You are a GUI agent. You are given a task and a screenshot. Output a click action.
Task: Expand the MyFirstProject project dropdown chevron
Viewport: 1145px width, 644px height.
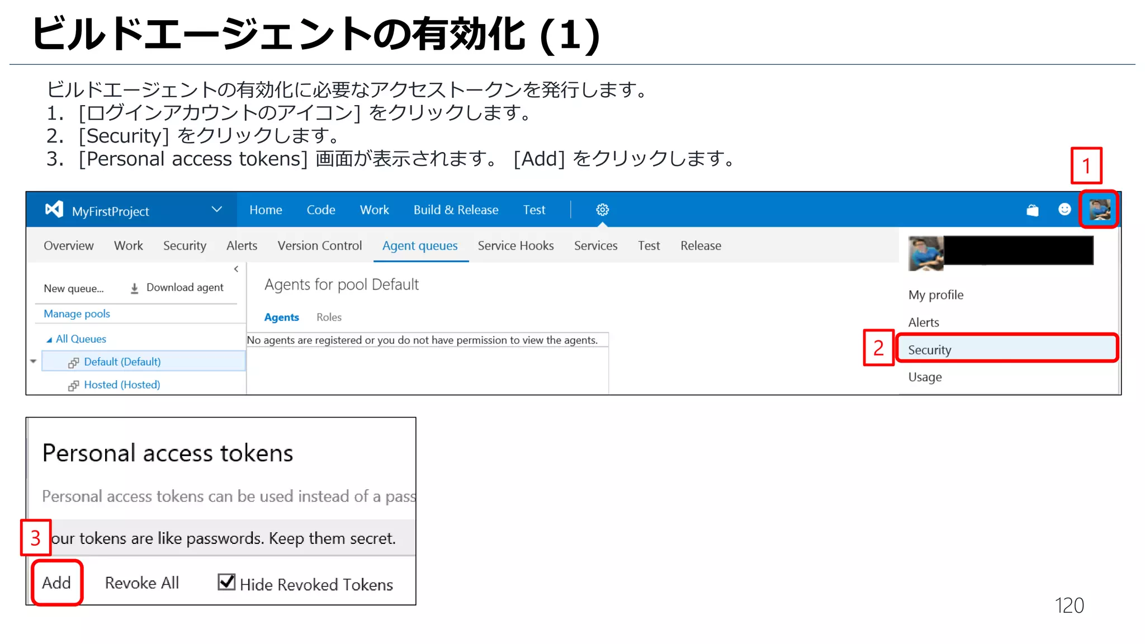point(217,210)
